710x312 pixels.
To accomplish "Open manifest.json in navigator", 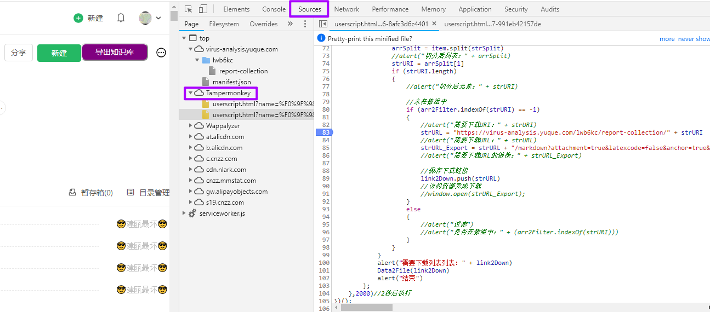I will [232, 82].
